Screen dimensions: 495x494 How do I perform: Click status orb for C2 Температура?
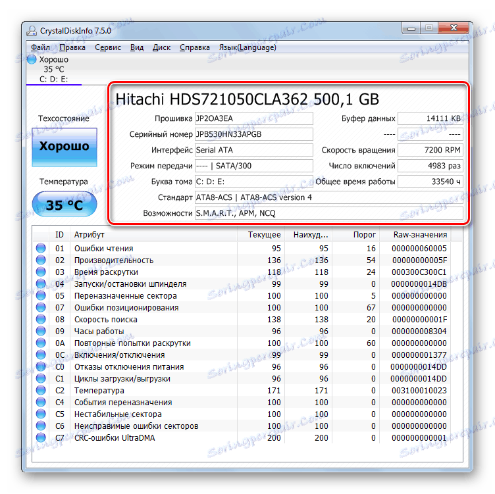click(41, 390)
